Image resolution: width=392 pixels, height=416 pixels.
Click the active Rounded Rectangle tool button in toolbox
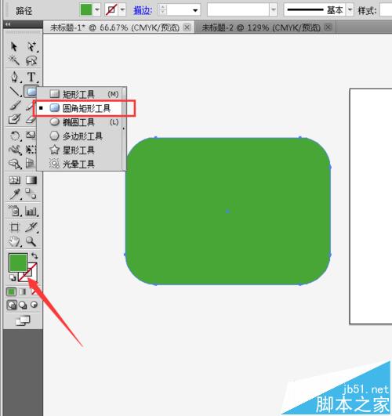(31, 91)
